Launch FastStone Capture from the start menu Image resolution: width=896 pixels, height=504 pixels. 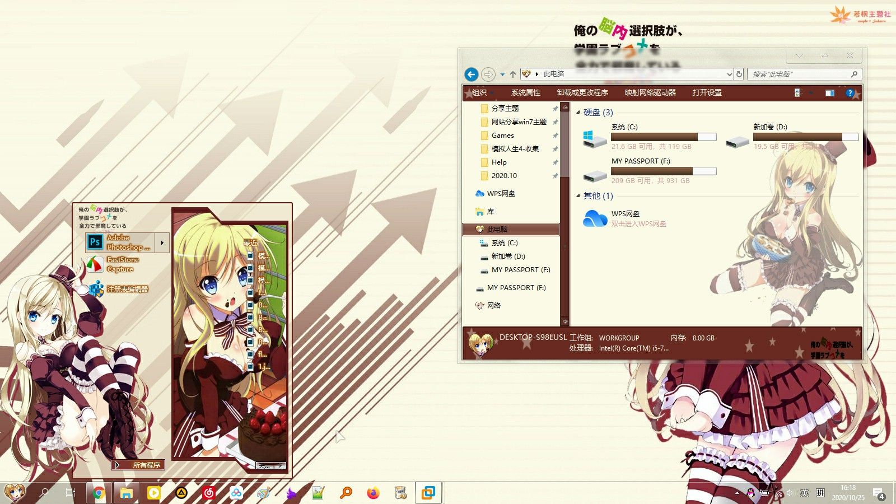113,264
